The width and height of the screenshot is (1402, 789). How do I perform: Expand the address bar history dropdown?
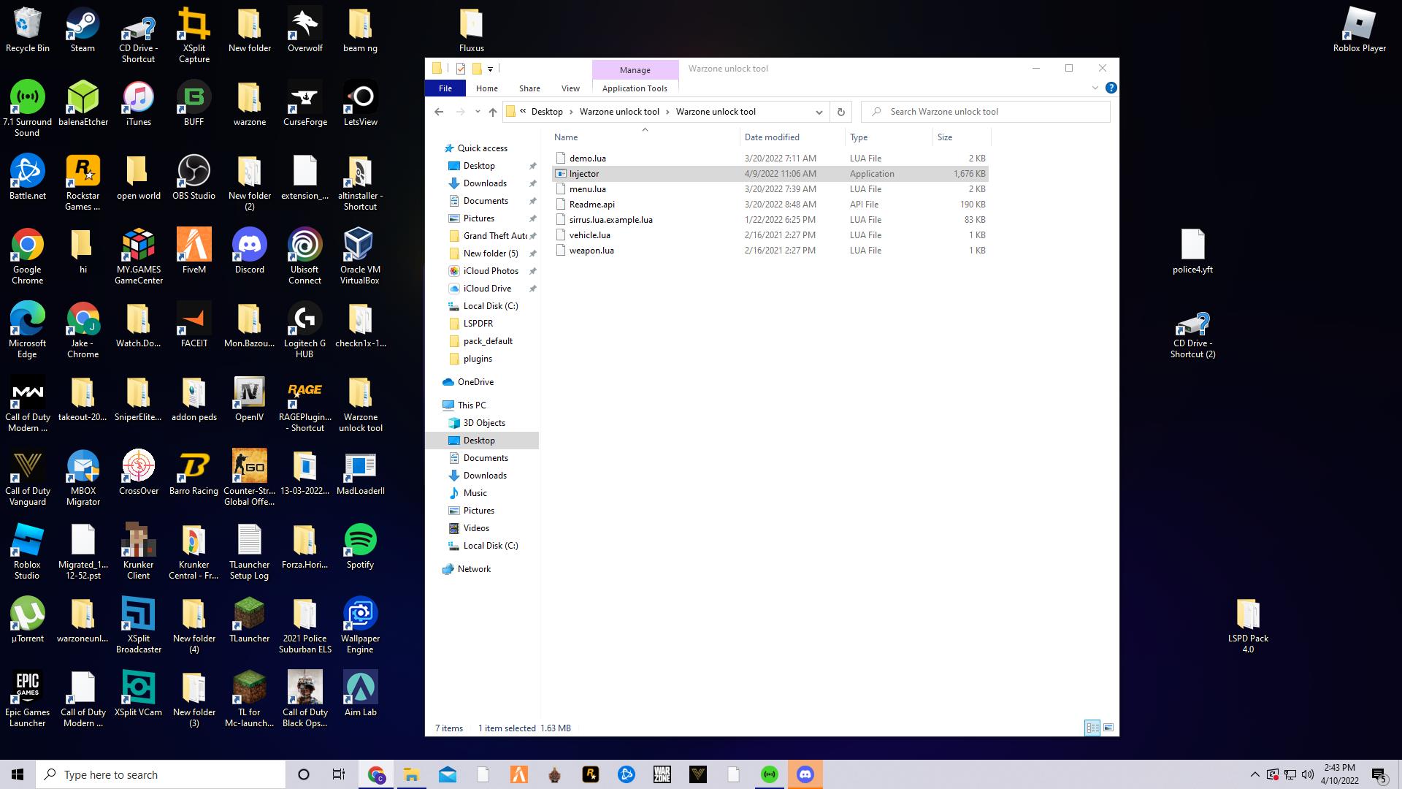[x=819, y=112]
